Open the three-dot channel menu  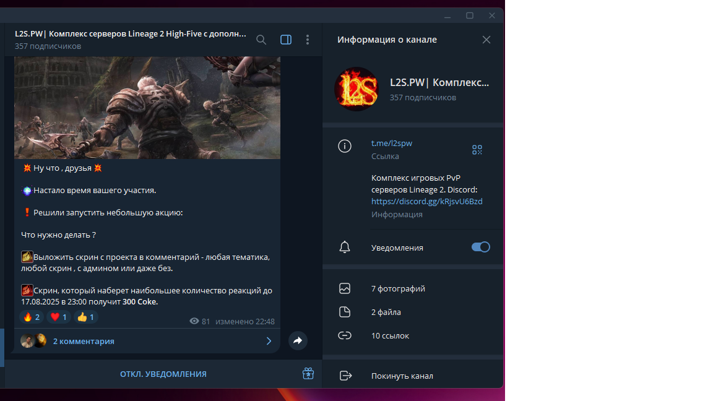308,40
